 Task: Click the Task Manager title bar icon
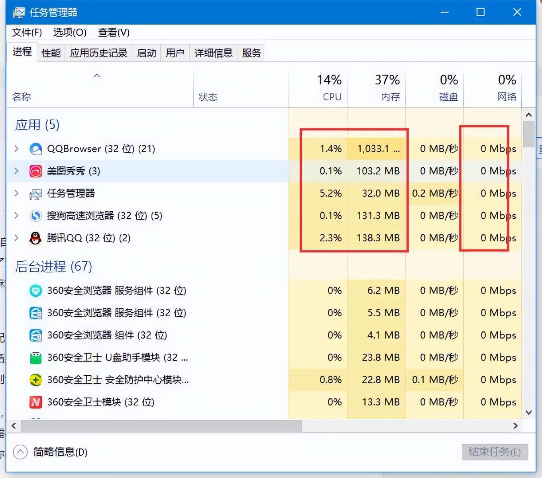(x=19, y=12)
